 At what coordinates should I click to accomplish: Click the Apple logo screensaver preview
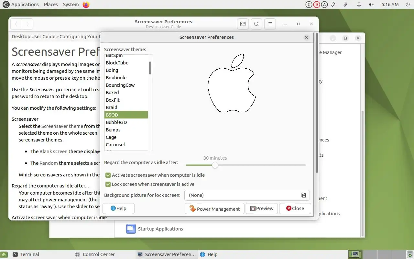[232, 83]
